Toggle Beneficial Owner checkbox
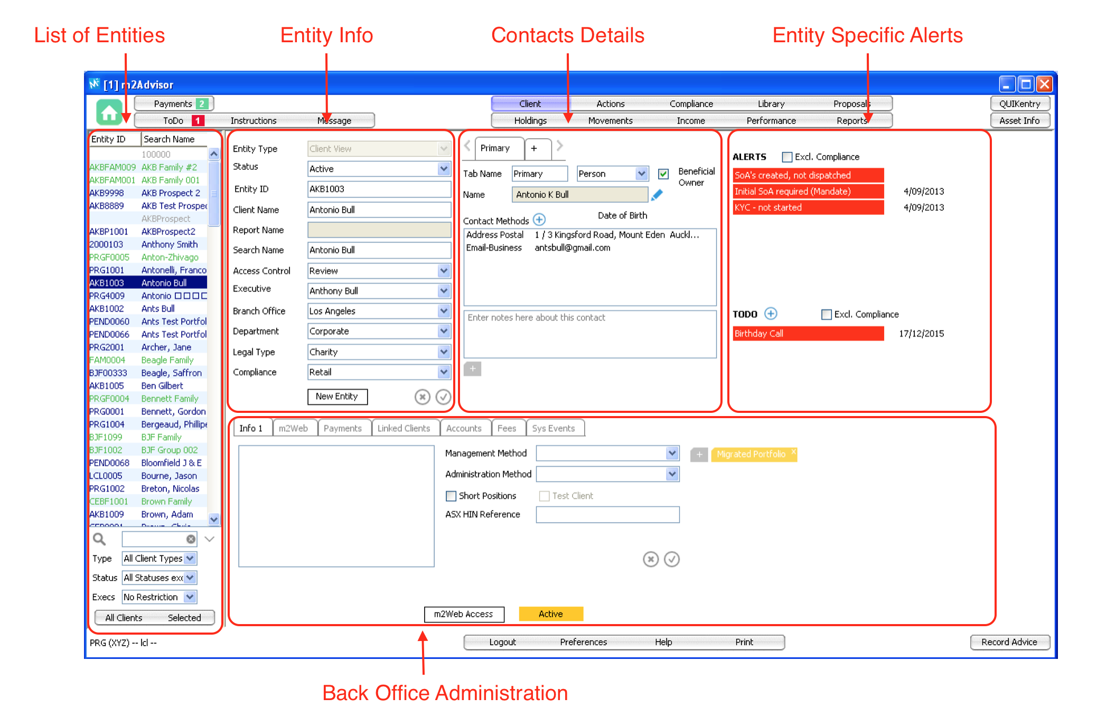This screenshot has height=717, width=1106. click(663, 174)
